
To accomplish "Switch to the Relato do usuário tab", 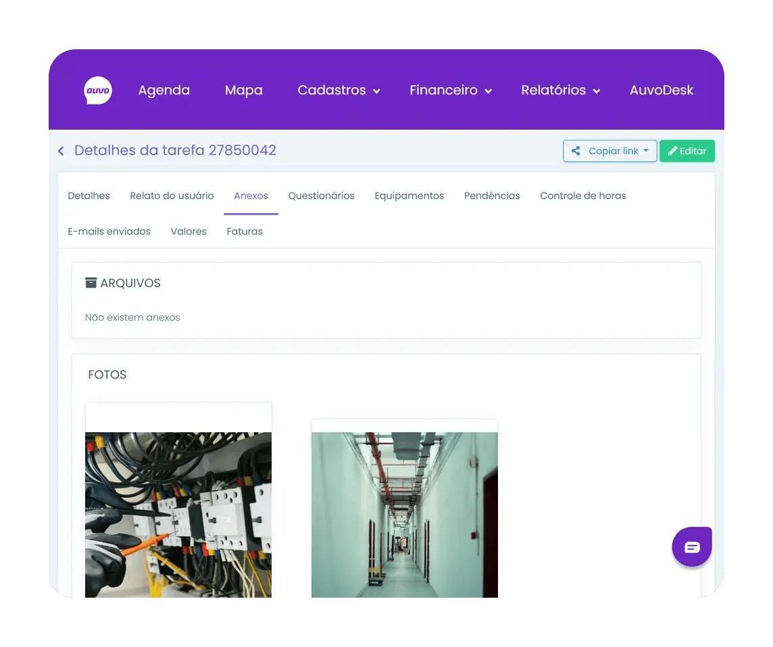I will pos(172,196).
